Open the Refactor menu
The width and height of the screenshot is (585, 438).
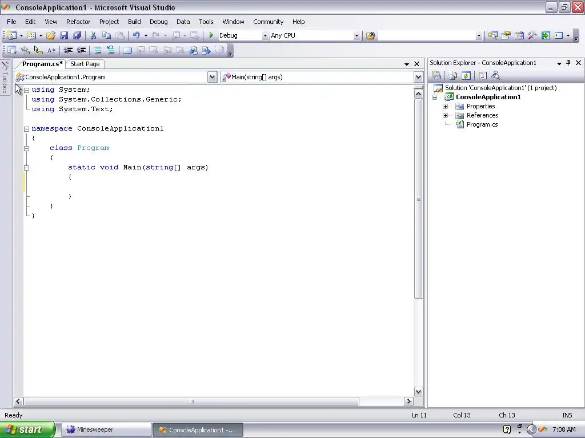tap(78, 22)
